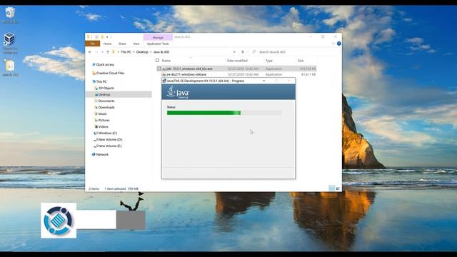Select New Volume (D:) in navigation pane
457x257 pixels.
pyautogui.click(x=110, y=139)
